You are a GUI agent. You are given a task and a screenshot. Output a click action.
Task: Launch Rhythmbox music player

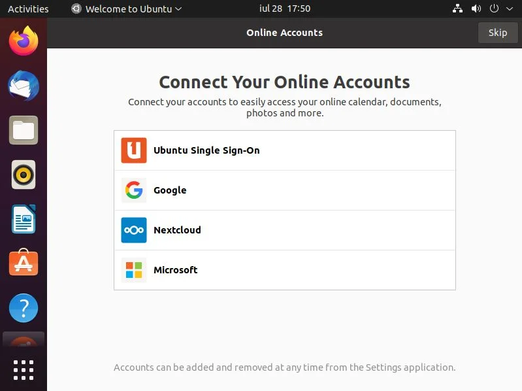24,175
